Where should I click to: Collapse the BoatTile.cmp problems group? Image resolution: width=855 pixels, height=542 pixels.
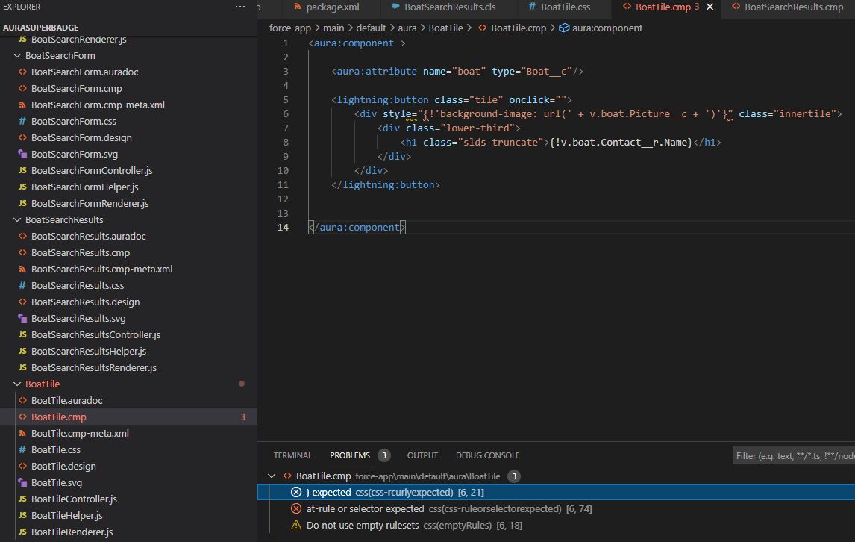click(272, 476)
